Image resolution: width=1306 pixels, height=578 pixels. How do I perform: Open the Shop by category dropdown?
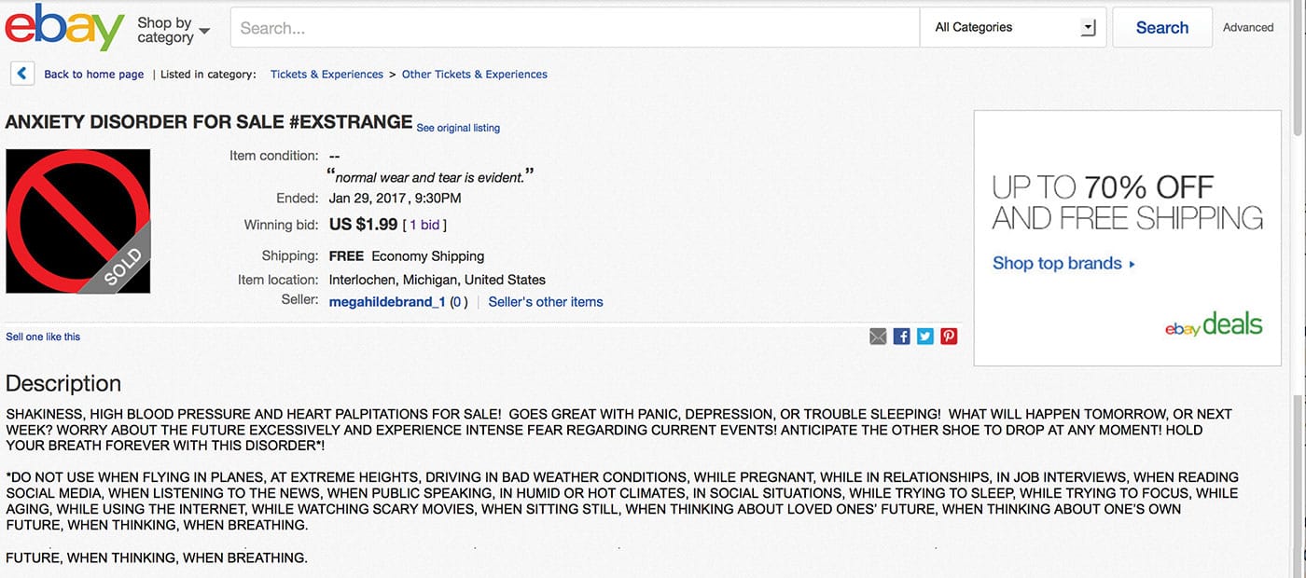[173, 30]
